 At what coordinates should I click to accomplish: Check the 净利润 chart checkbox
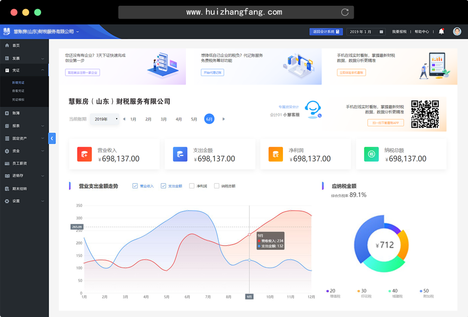(192, 186)
